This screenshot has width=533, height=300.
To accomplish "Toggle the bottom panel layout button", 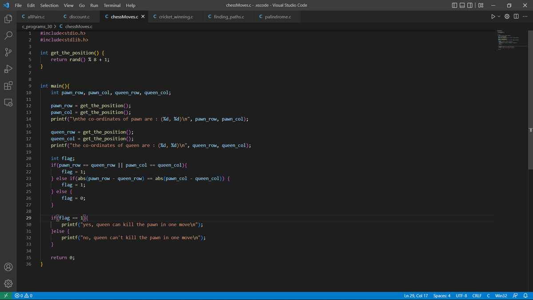I will click(x=462, y=5).
